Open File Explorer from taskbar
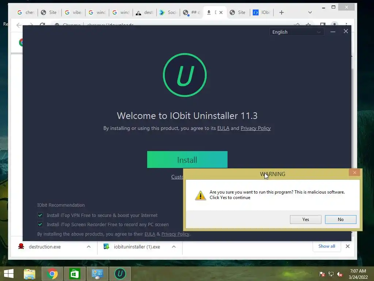Viewport: 374px width, 281px height. 30,274
